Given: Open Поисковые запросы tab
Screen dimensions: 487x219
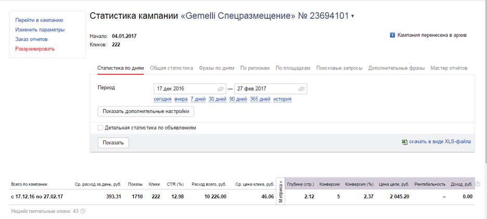Looking at the screenshot, I should (x=339, y=68).
